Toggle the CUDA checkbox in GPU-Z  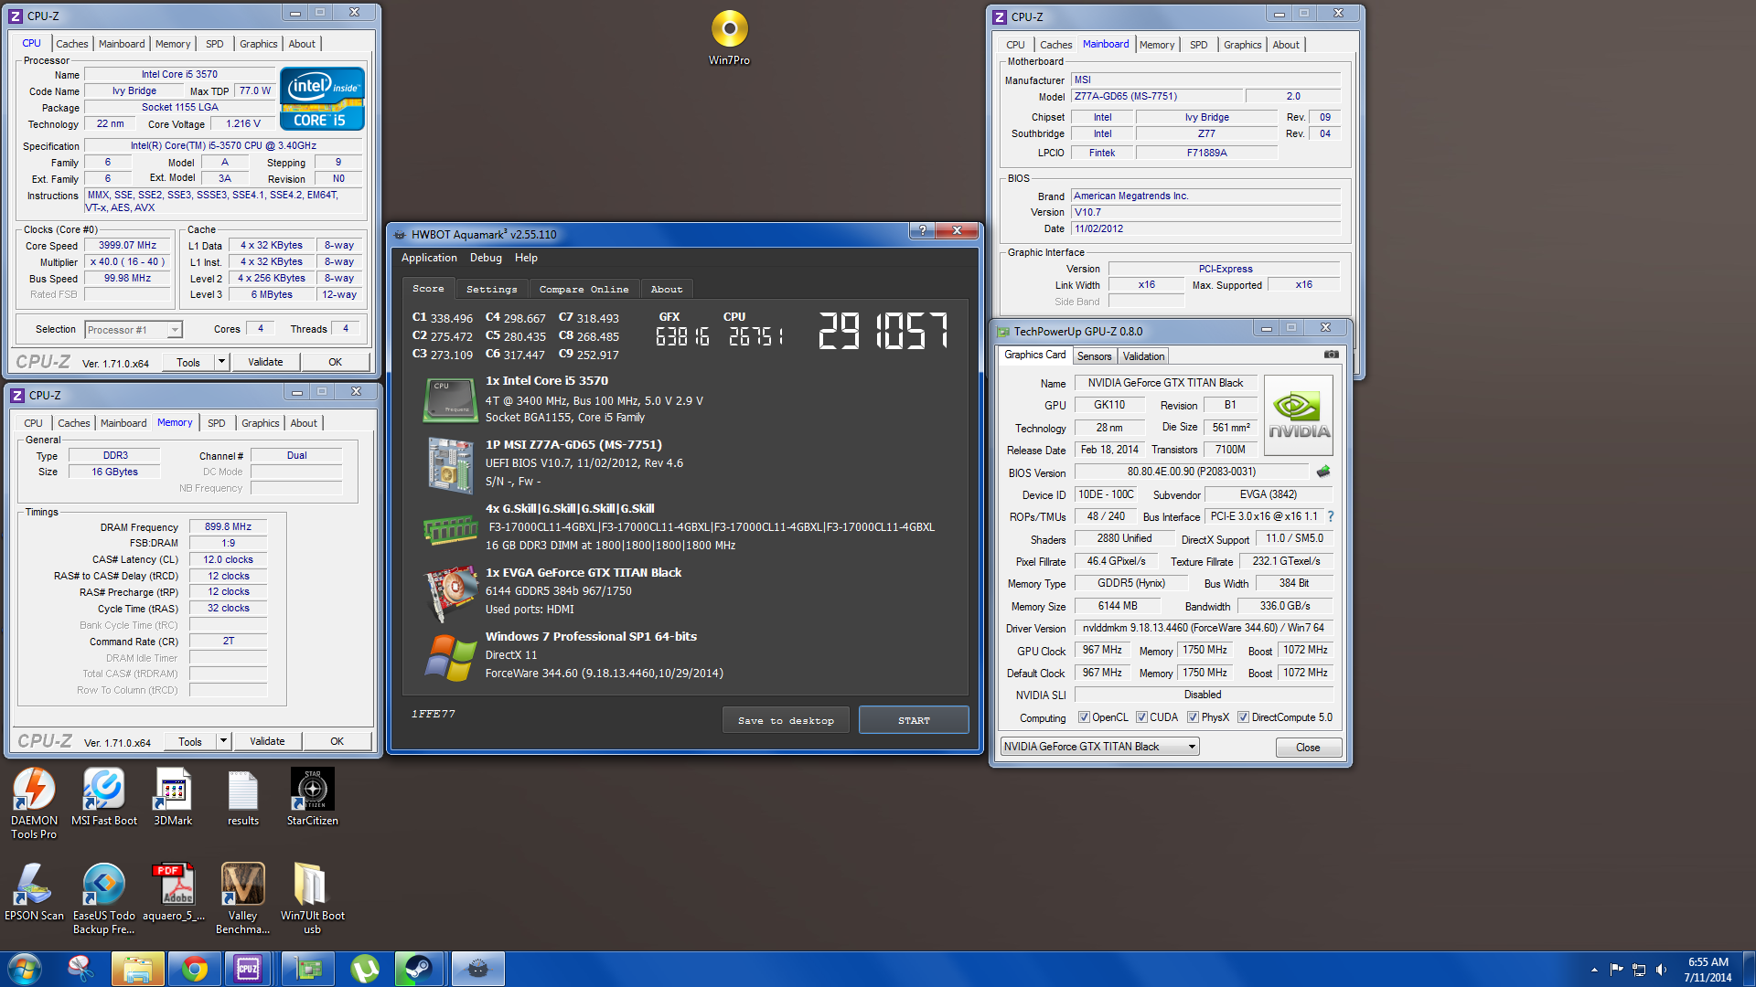tap(1141, 717)
